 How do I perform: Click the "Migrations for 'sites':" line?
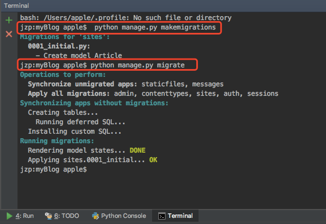pyautogui.click(x=65, y=37)
